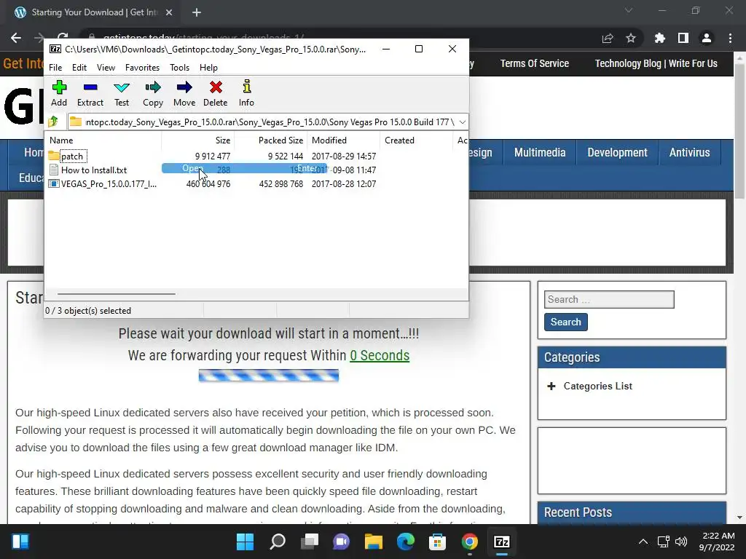Viewport: 746px width, 559px height.
Task: Expand the Categories List plus
Action: point(551,386)
